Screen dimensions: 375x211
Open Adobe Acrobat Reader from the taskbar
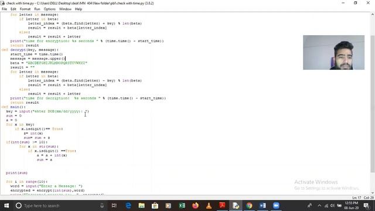tap(222, 206)
